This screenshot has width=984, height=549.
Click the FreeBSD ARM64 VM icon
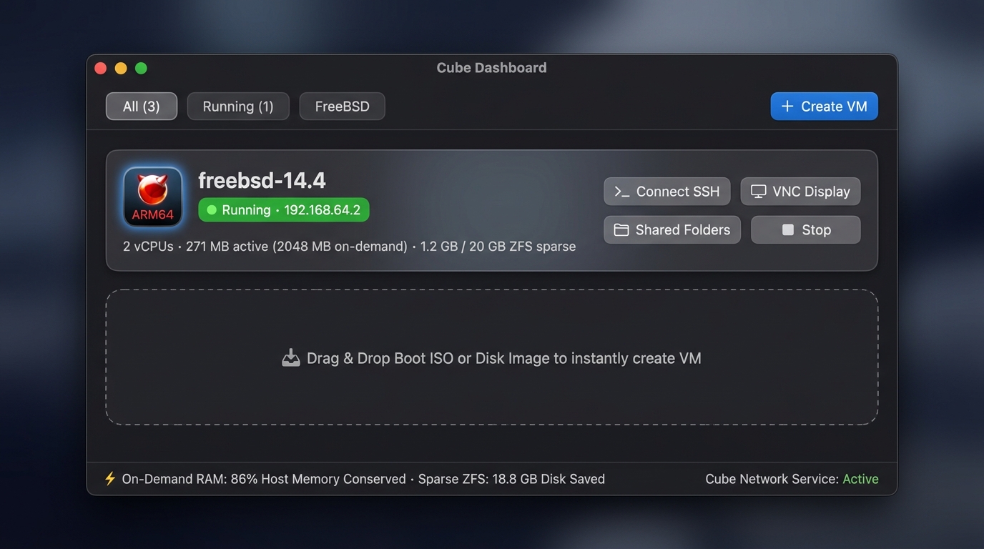[152, 197]
